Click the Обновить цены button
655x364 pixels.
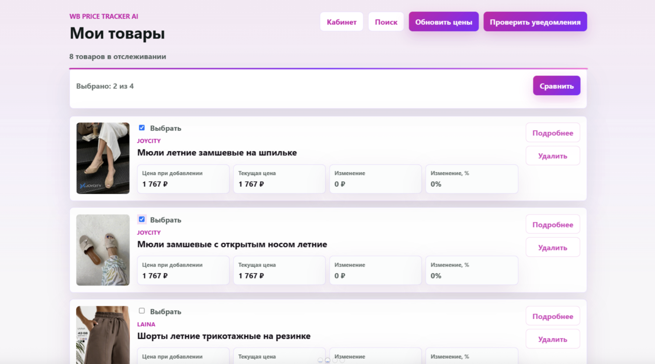pos(444,22)
